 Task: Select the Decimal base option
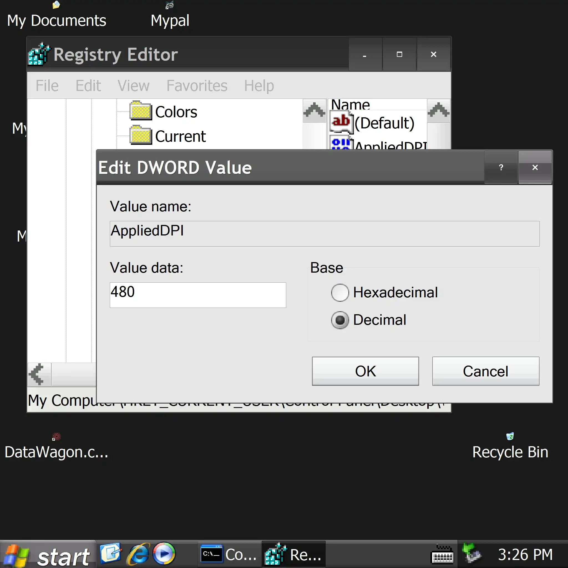tap(340, 320)
